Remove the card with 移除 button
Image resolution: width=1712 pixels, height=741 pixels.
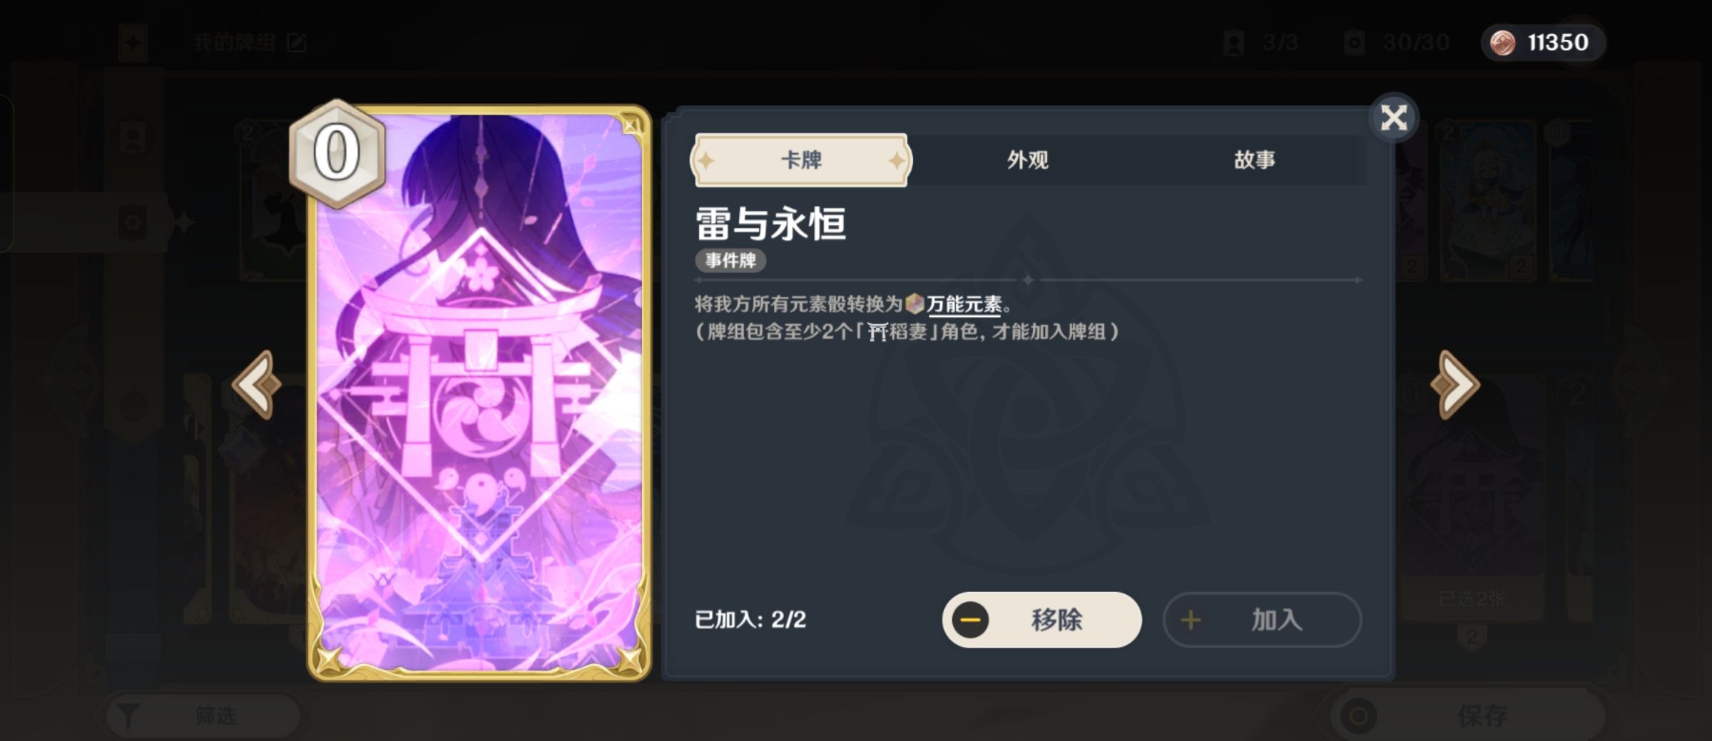tap(1042, 620)
